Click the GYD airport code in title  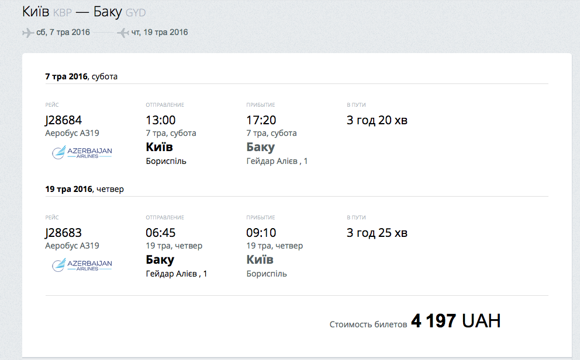click(135, 13)
